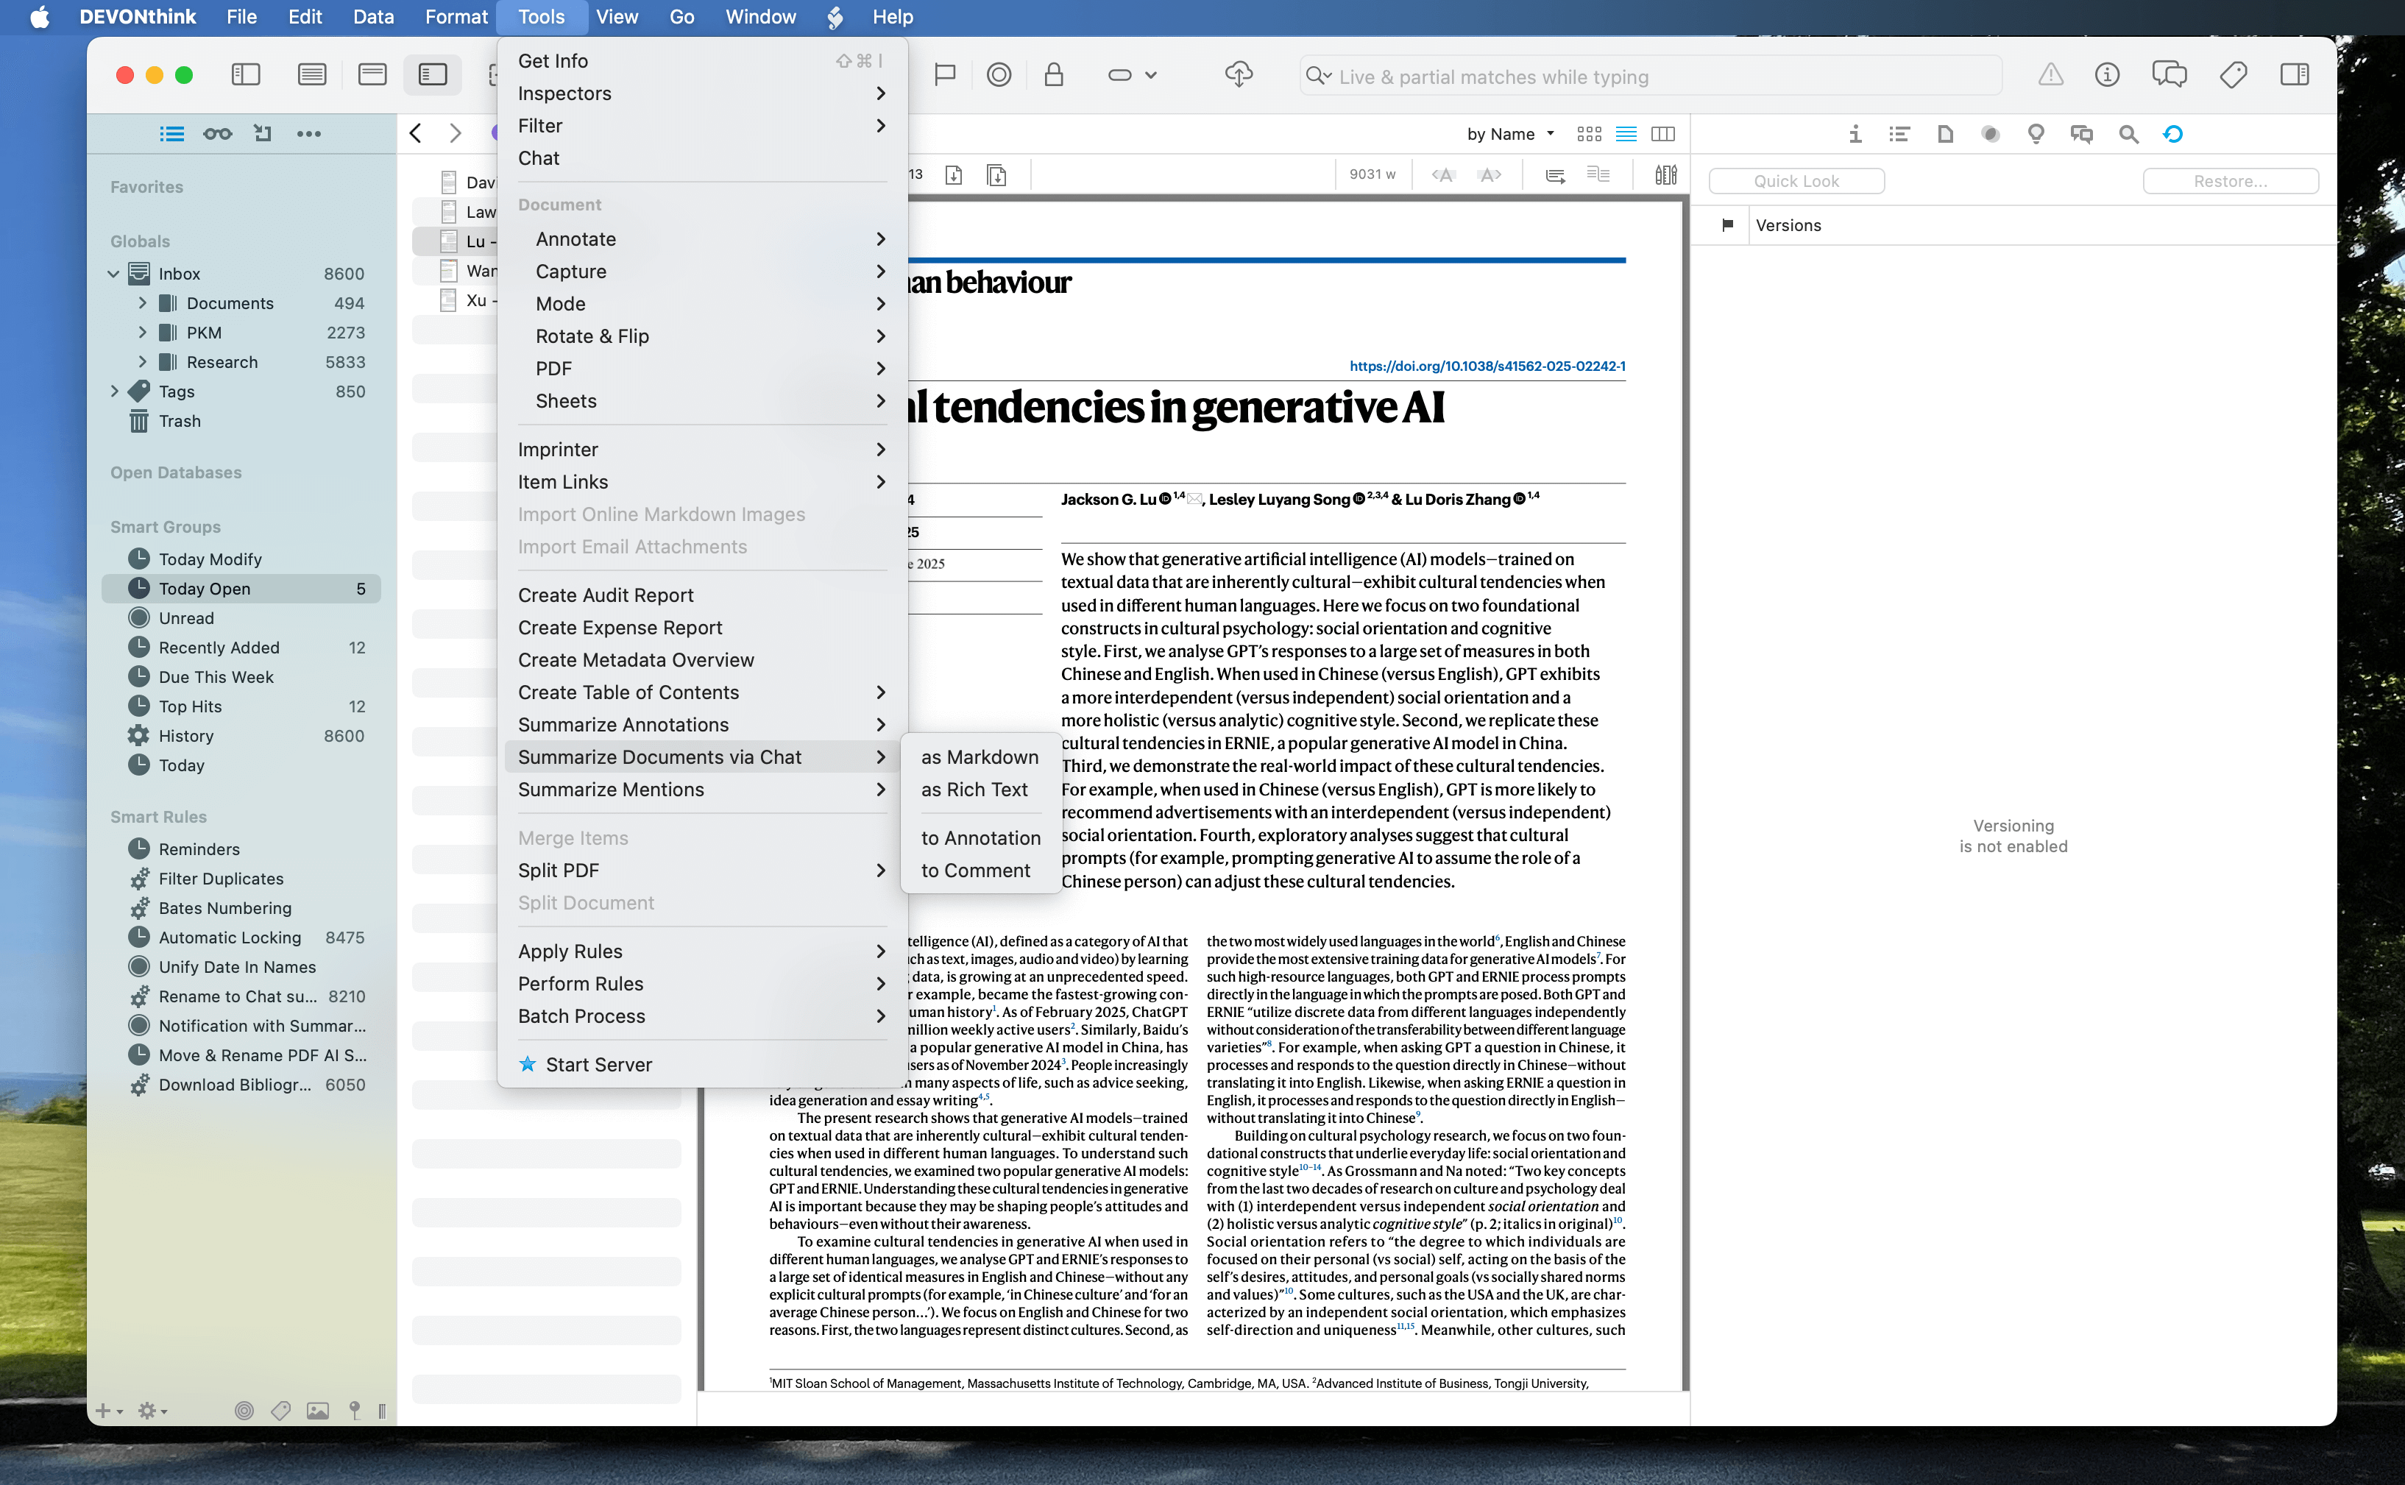Image resolution: width=2405 pixels, height=1485 pixels.
Task: Select the blue Versions sync icon
Action: point(2172,134)
